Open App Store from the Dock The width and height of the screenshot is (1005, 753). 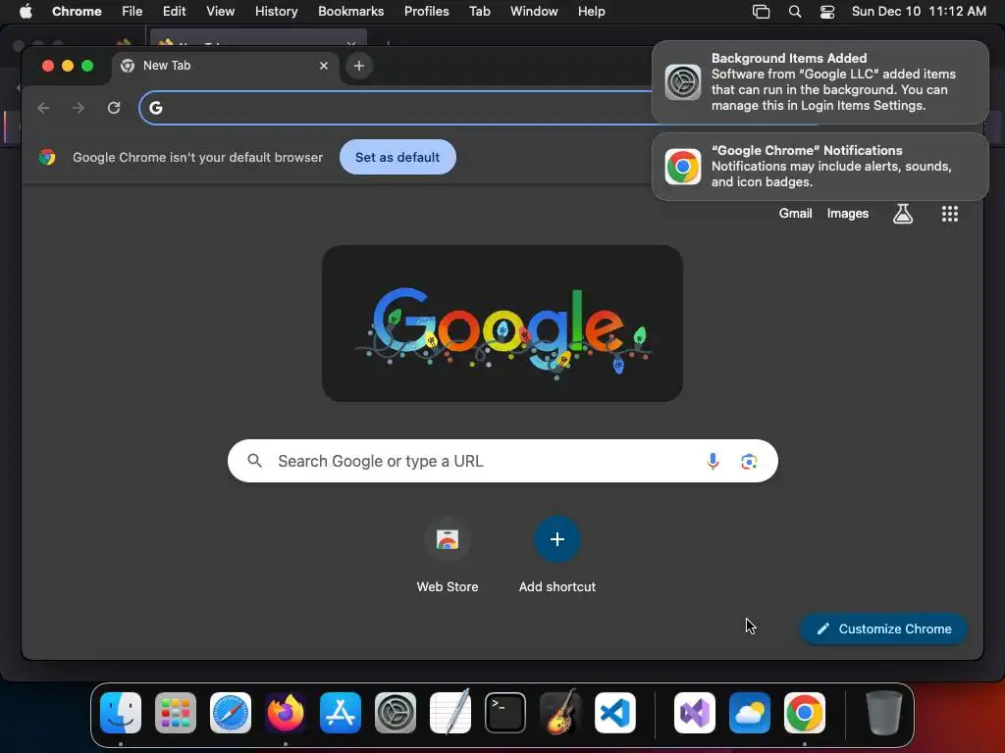(x=341, y=713)
